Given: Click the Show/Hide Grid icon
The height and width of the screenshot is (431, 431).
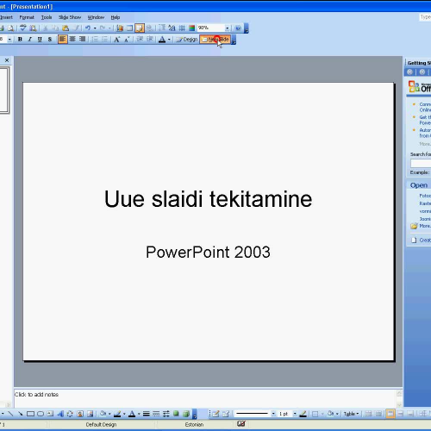Looking at the screenshot, I should pos(182,28).
